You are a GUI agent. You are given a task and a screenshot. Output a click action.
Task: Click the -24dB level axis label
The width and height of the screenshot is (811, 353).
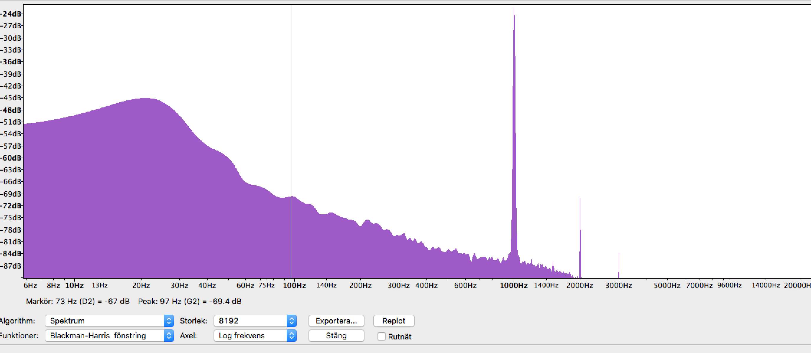[11, 14]
